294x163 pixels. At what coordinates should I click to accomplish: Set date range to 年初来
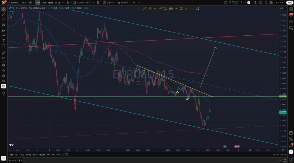[x=42, y=155]
